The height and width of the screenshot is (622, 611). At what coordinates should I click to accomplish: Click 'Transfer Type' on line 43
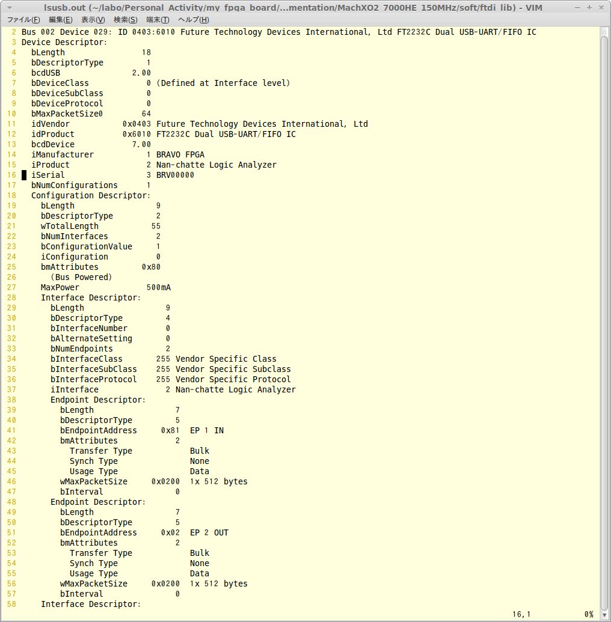click(101, 451)
